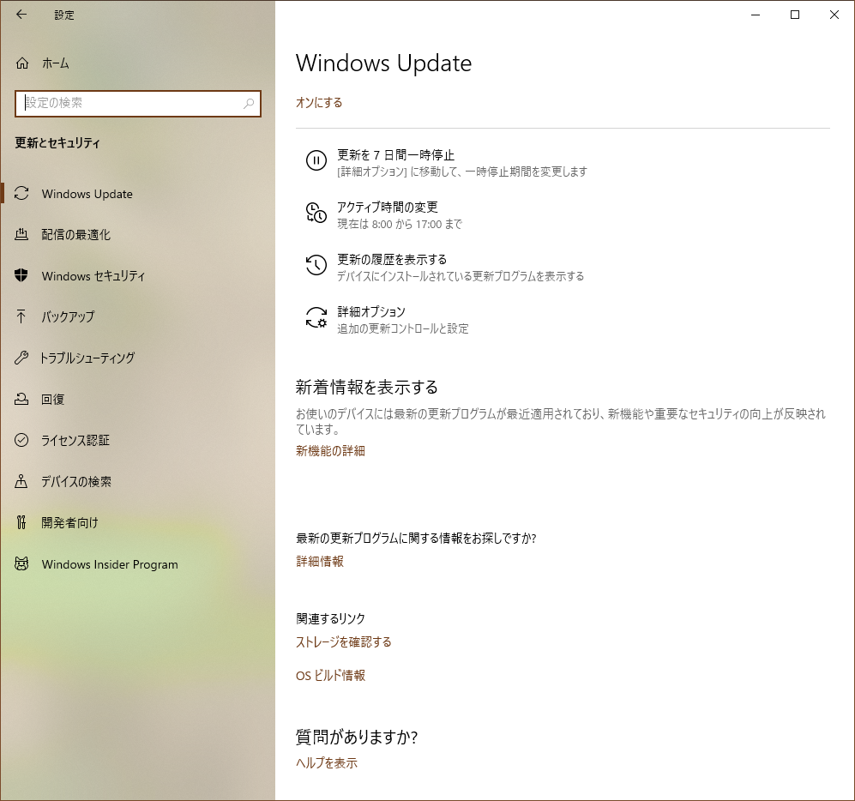The height and width of the screenshot is (801, 855).
Task: Go to 回復 settings
Action: point(53,400)
